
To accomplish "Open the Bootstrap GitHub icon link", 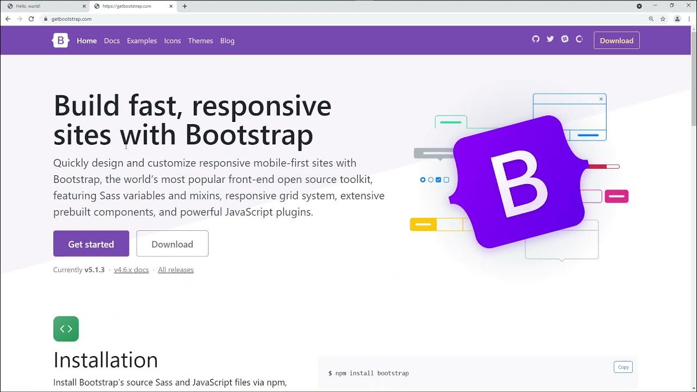I will [536, 39].
